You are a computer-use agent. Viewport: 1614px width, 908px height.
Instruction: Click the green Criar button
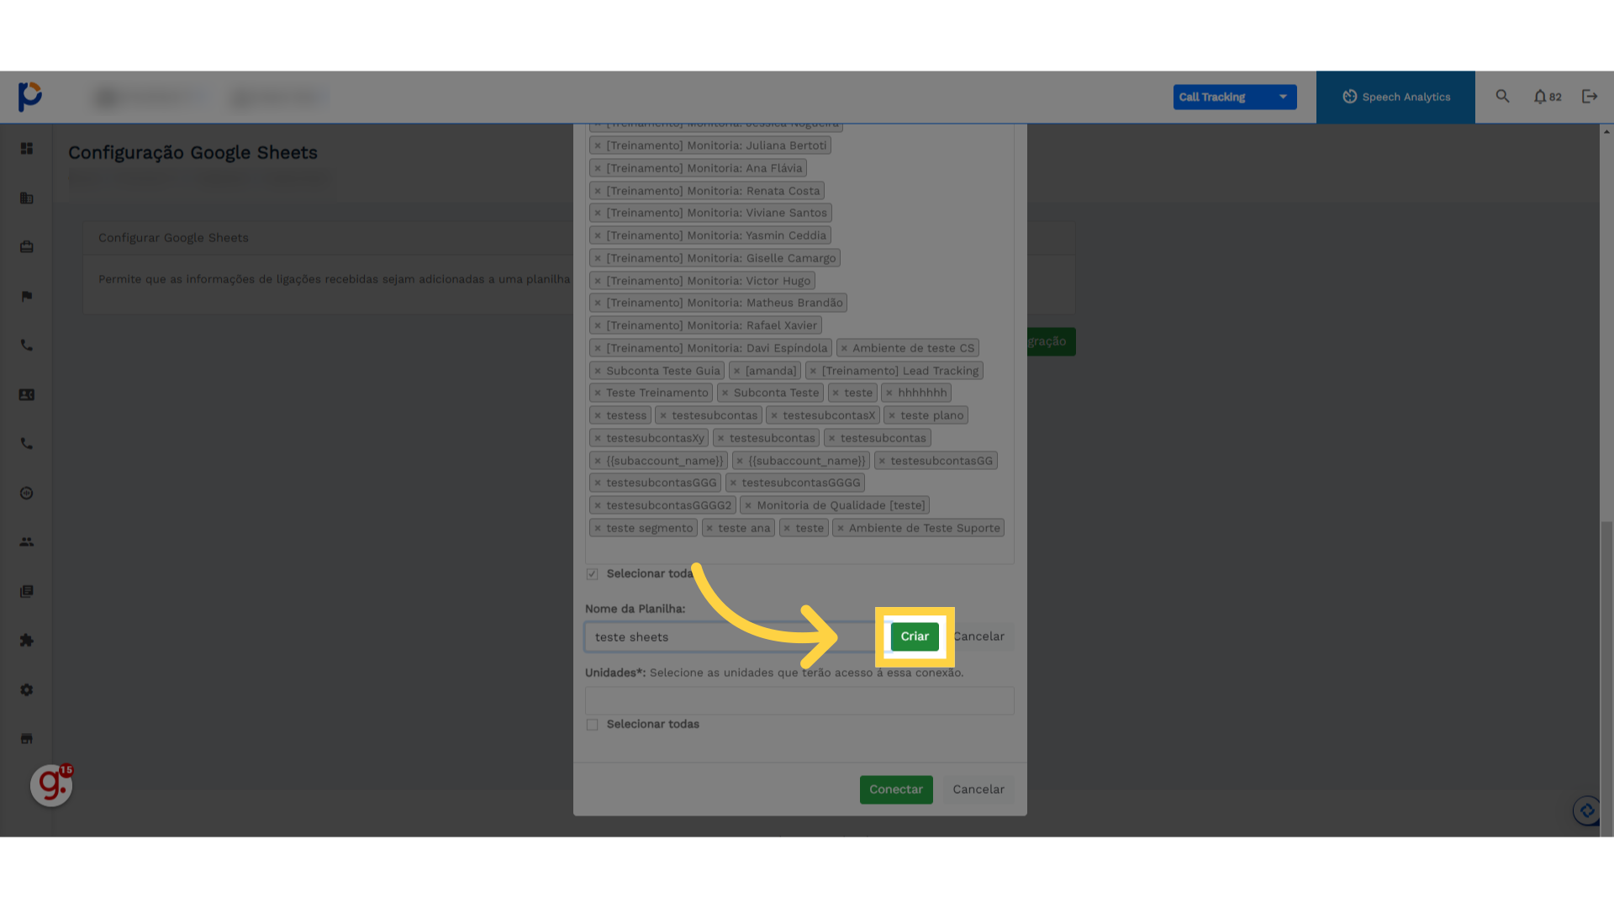click(915, 636)
